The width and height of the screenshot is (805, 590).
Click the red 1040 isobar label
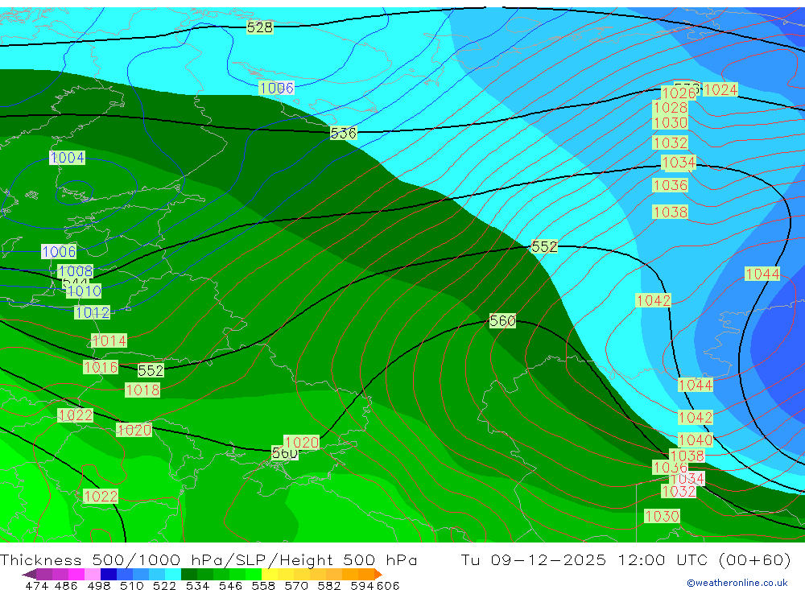coord(696,439)
